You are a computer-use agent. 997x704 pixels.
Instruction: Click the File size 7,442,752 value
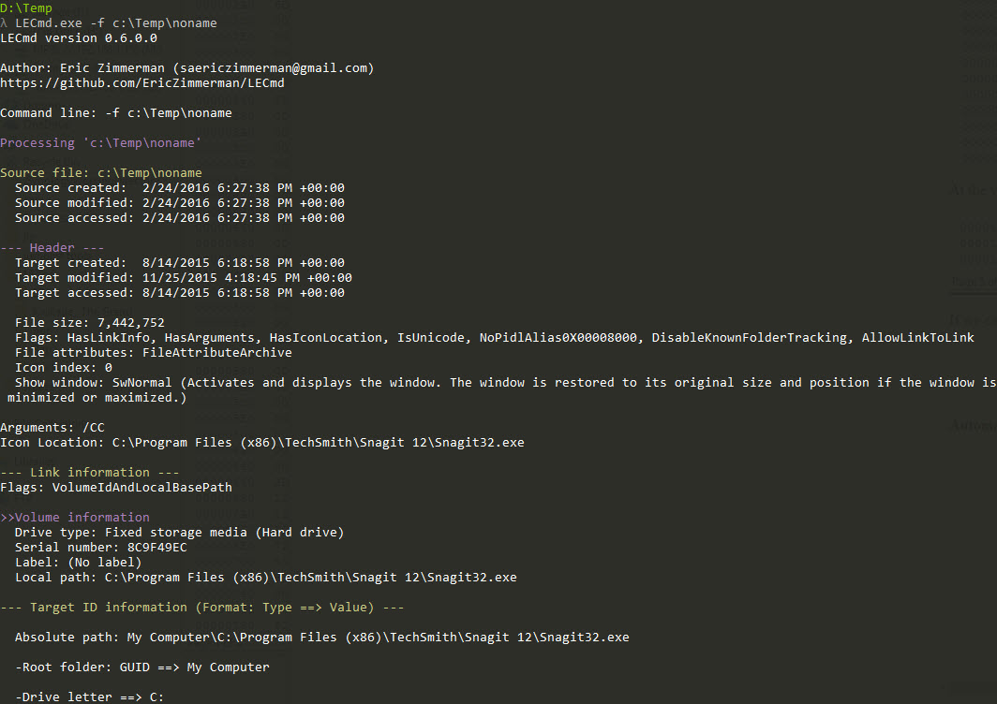131,323
